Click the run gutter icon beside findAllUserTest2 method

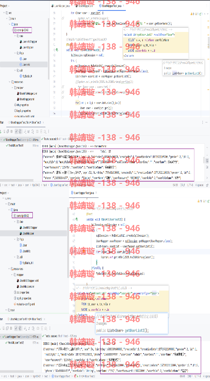coord(77,219)
